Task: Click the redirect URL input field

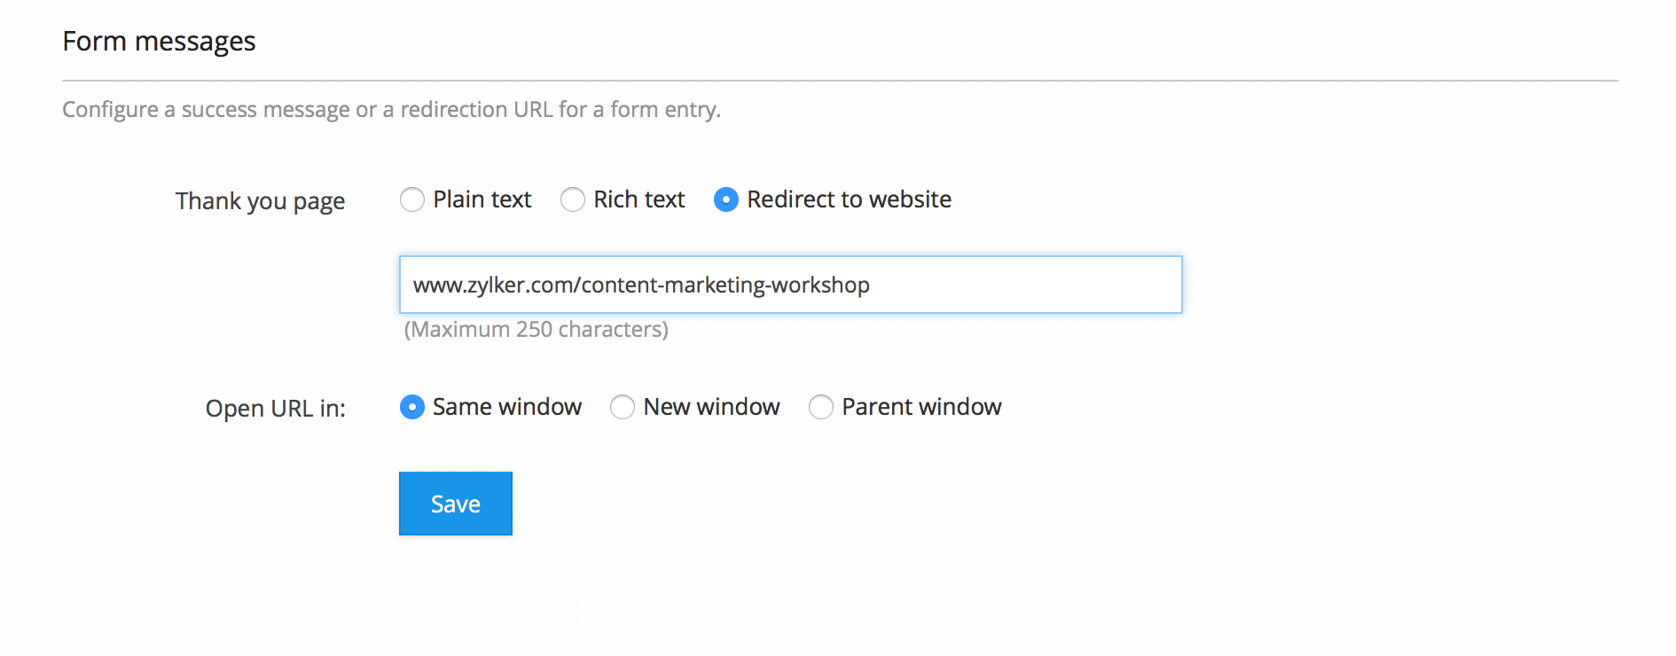Action: (x=1020, y=285)
